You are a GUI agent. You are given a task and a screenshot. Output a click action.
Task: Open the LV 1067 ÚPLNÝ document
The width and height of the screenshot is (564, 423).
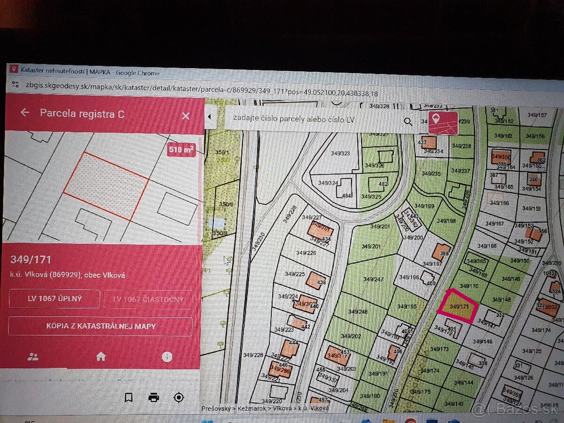tap(54, 298)
